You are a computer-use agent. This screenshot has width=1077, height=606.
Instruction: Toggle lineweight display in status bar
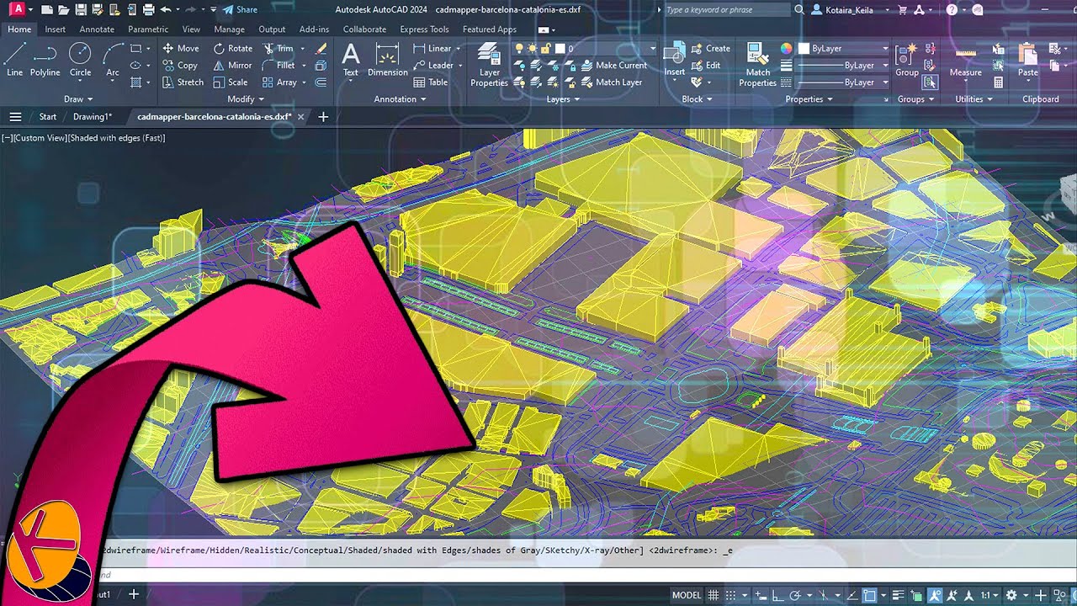coord(898,595)
